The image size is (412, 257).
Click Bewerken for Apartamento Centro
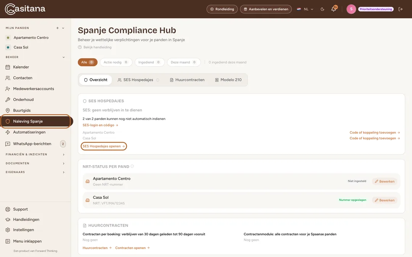[x=385, y=181]
